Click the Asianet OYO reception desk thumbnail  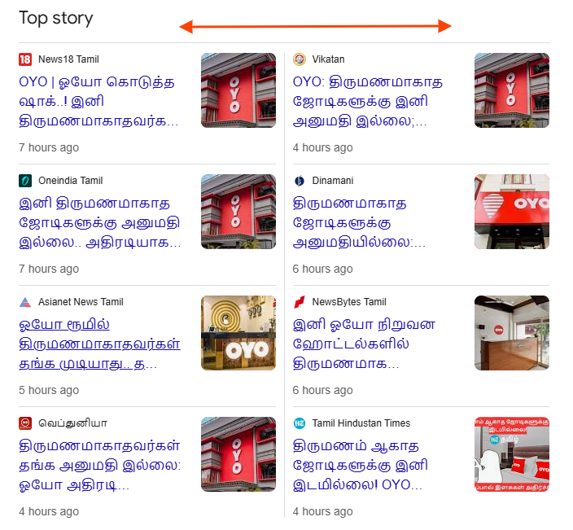click(238, 333)
